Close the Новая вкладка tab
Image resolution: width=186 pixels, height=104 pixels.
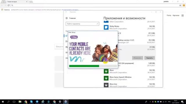click(x=27, y=2)
